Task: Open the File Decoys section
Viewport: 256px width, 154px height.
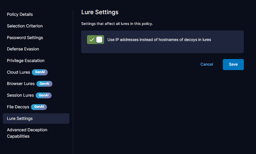Action: point(18,107)
